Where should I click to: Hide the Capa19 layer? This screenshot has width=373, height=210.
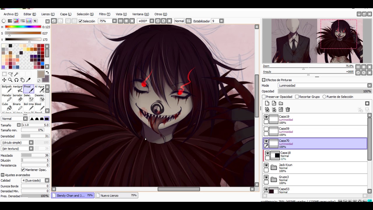[266, 117]
